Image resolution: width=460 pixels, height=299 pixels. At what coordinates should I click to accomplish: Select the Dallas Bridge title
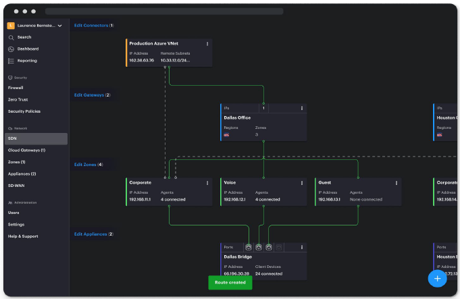point(238,256)
